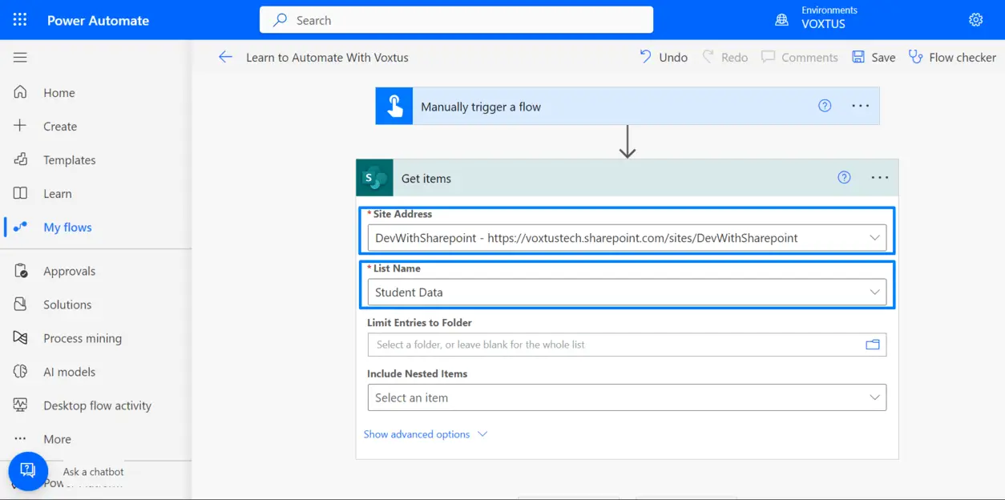The width and height of the screenshot is (1005, 500).
Task: Click the Show advanced options link
Action: pos(417,433)
